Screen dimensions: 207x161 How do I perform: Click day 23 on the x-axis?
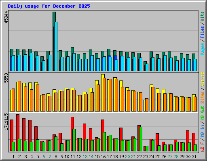coord(146,157)
